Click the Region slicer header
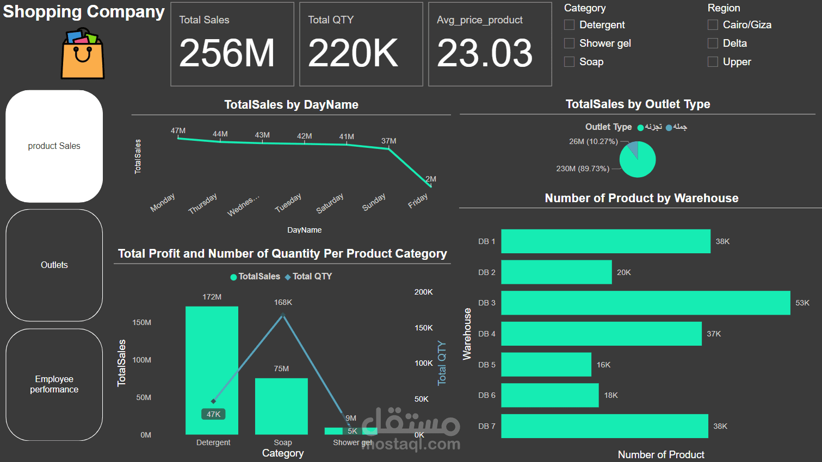This screenshot has width=822, height=462. click(724, 8)
